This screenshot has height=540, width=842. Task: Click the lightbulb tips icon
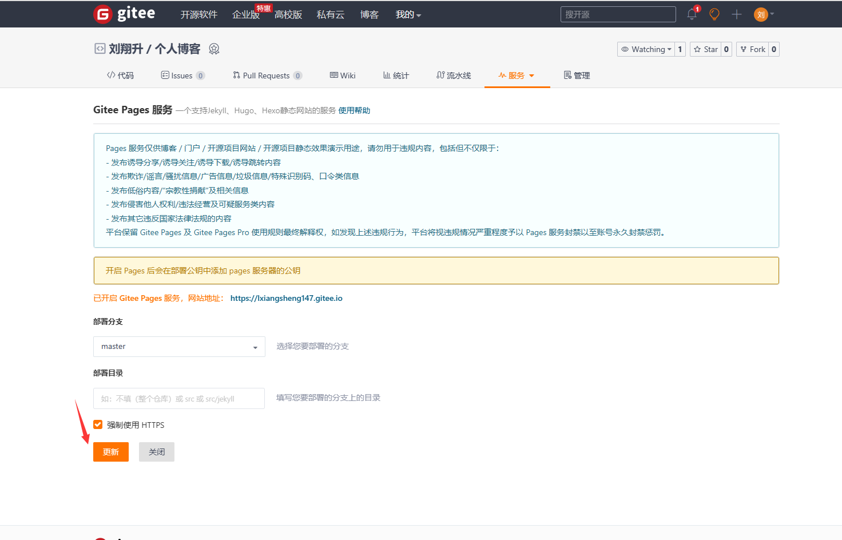pos(714,14)
